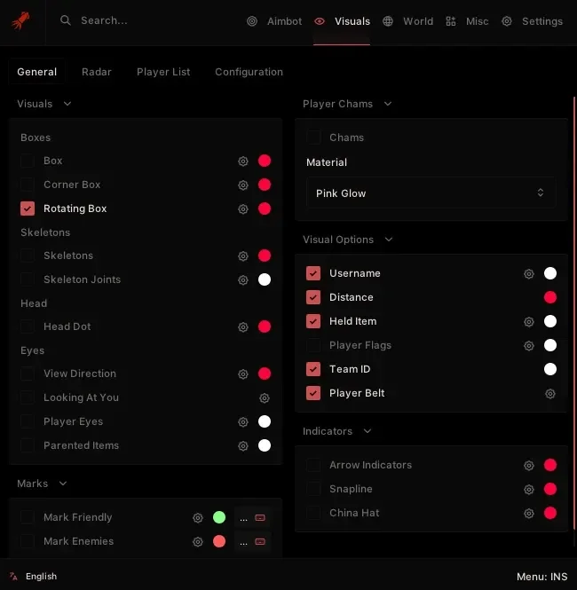Enable the Player Flags checkbox
Screen dimensions: 577x590
(313, 345)
